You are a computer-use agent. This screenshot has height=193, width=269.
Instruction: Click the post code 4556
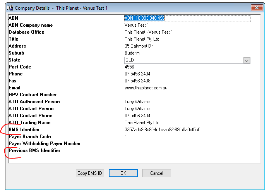pyautogui.click(x=129, y=67)
